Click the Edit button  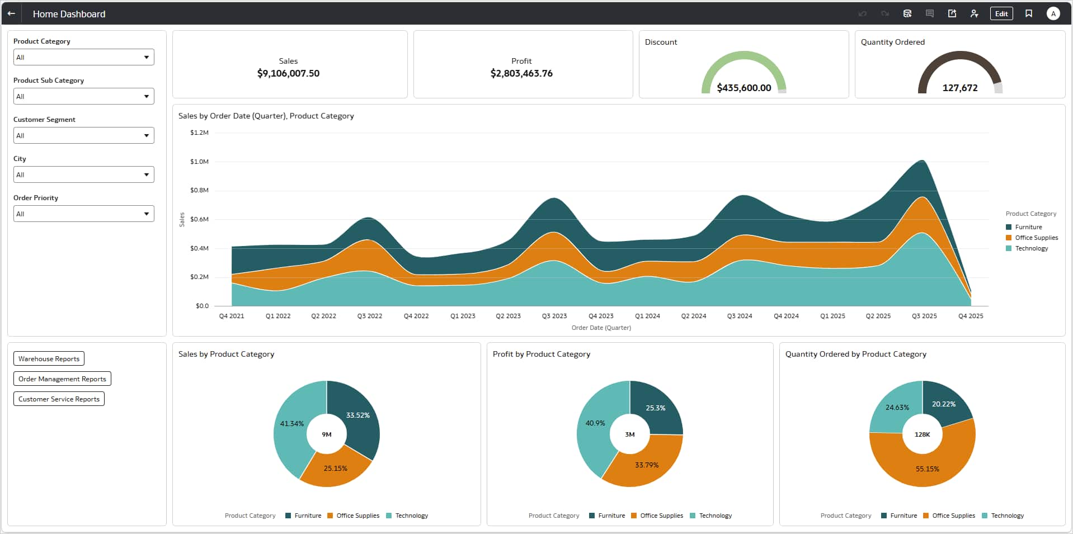pyautogui.click(x=1001, y=13)
